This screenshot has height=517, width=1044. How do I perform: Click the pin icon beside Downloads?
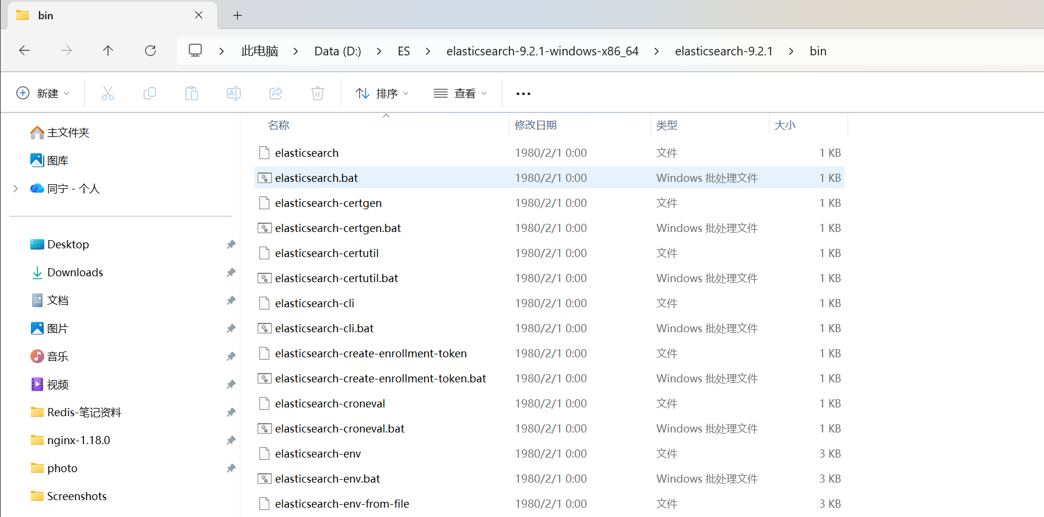(x=231, y=272)
